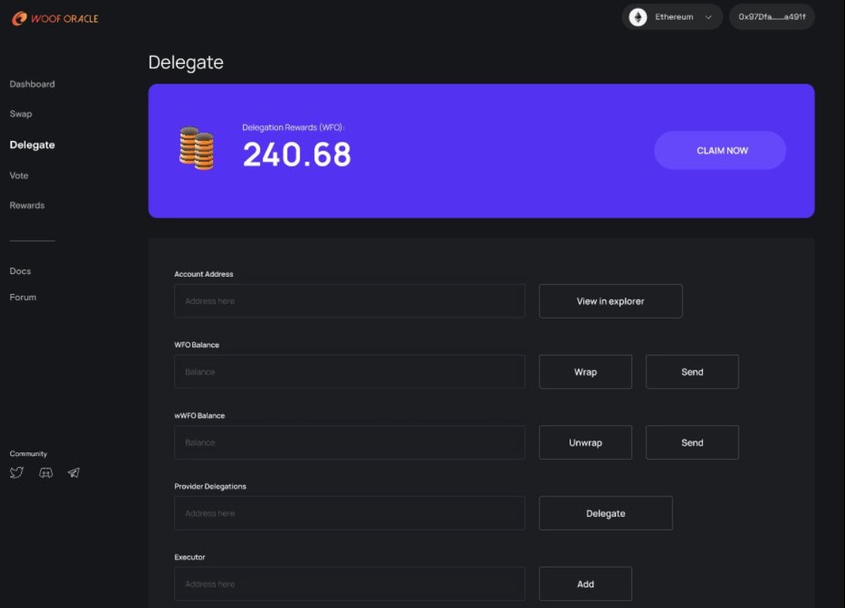This screenshot has height=608, width=845.
Task: Click the Unwrap button
Action: 585,443
